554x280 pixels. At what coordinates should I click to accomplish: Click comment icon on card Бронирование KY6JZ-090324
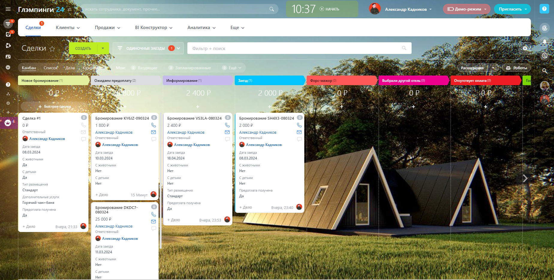tap(154, 139)
